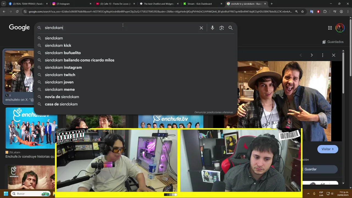Select suggestion 'siendokam buñuelito'
This screenshot has height=198, width=352.
pos(136,53)
